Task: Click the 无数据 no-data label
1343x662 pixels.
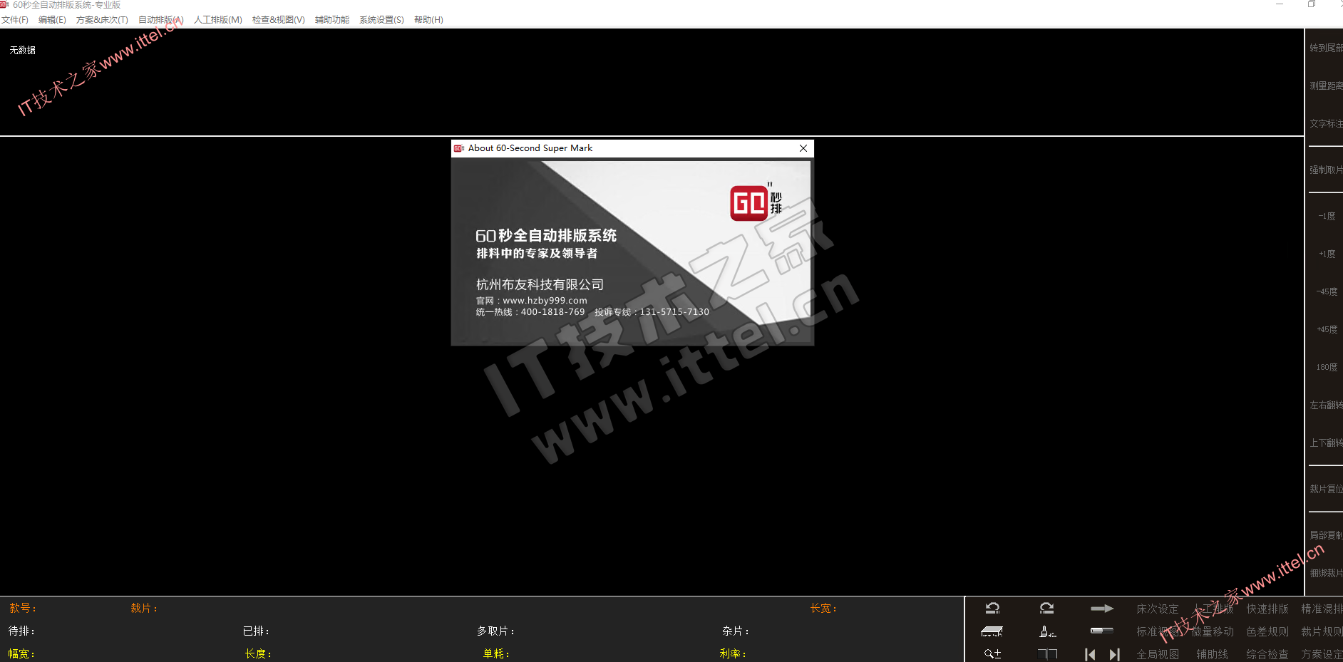Action: tap(23, 50)
